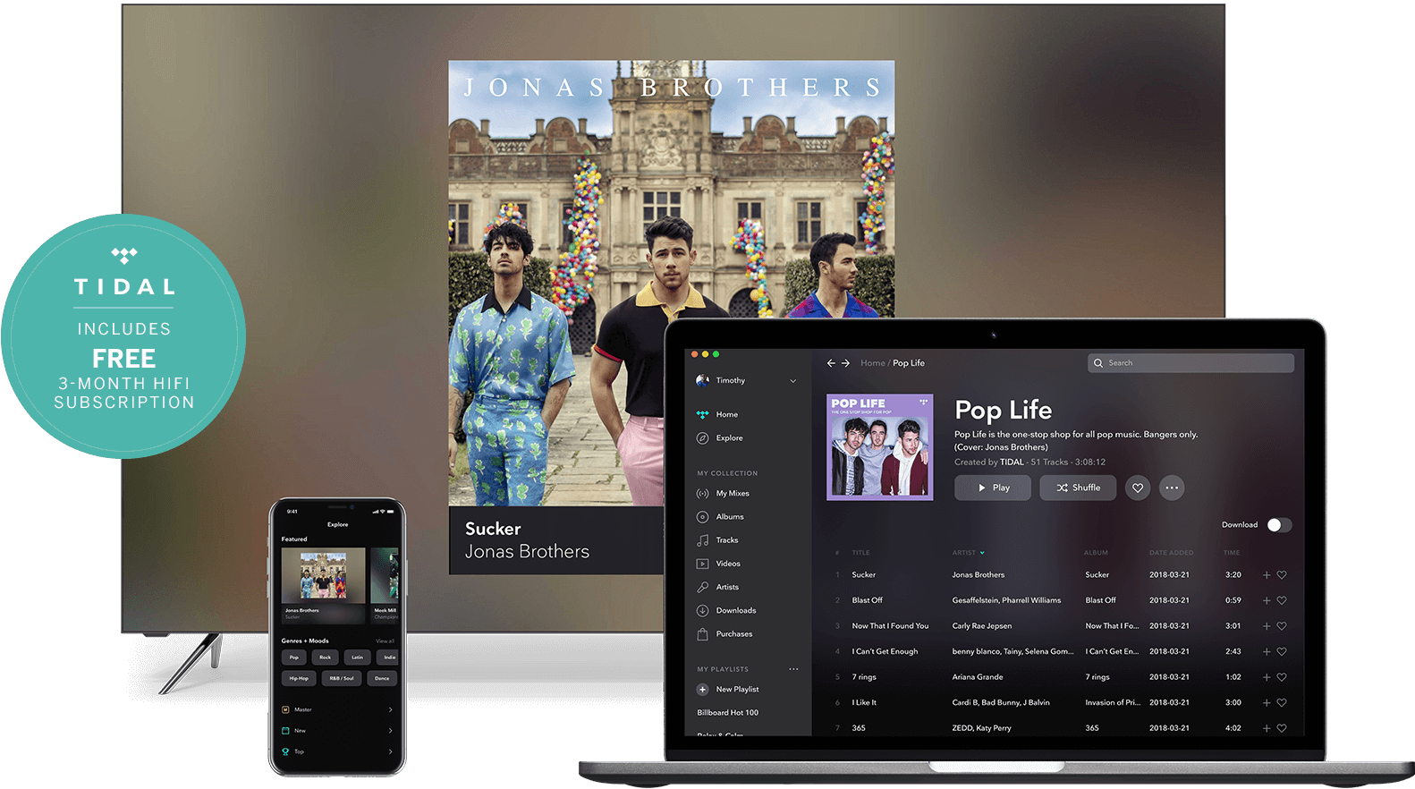Favorite I Can't Get Enough heart icon

1282,651
